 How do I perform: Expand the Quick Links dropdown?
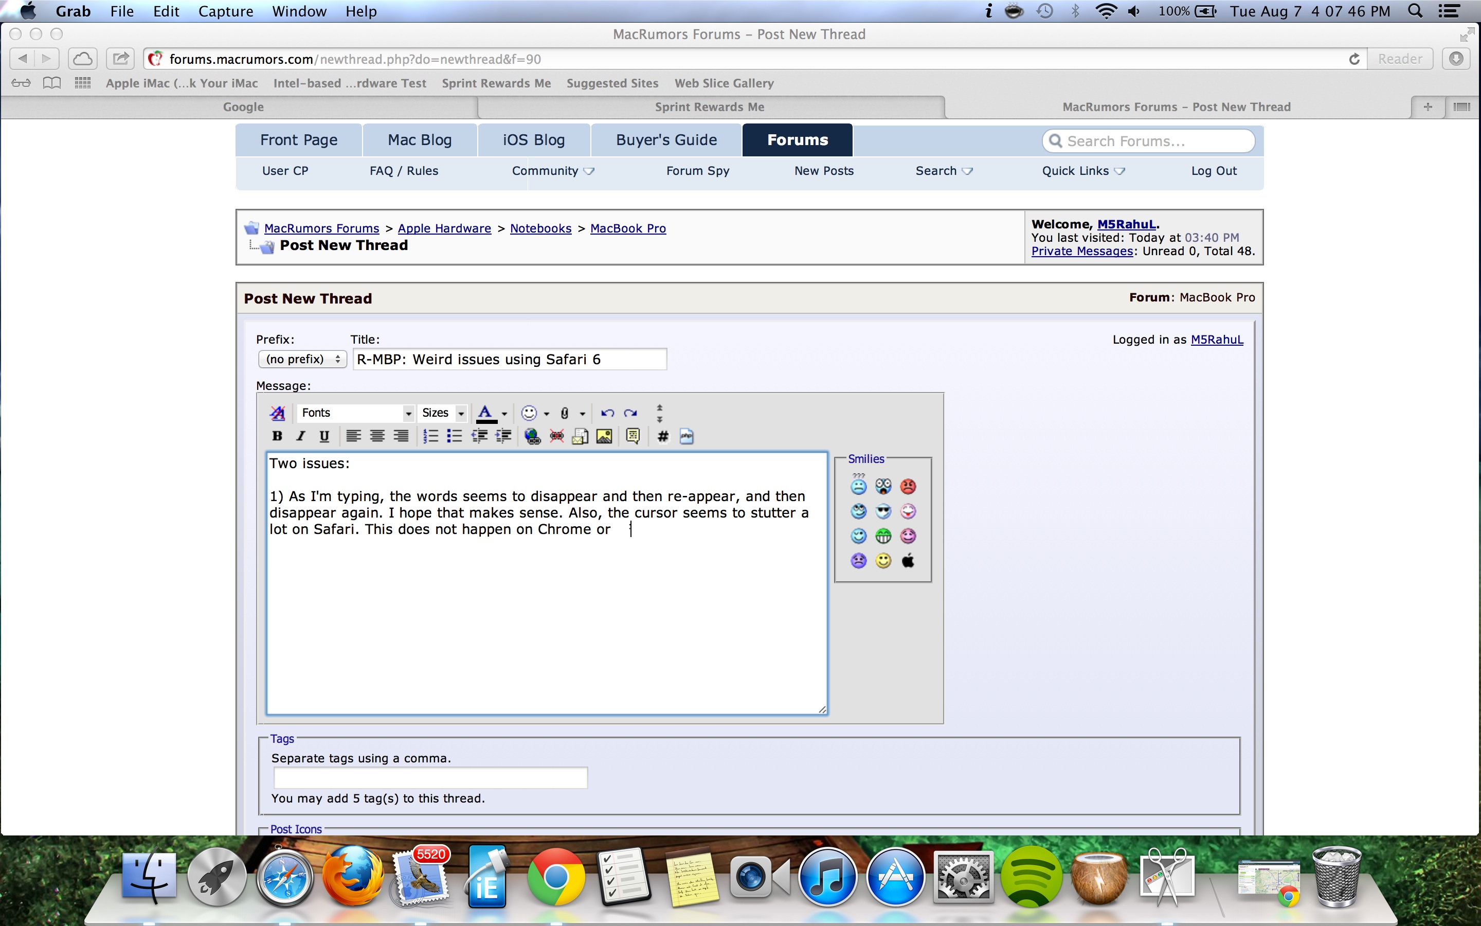(x=1083, y=171)
